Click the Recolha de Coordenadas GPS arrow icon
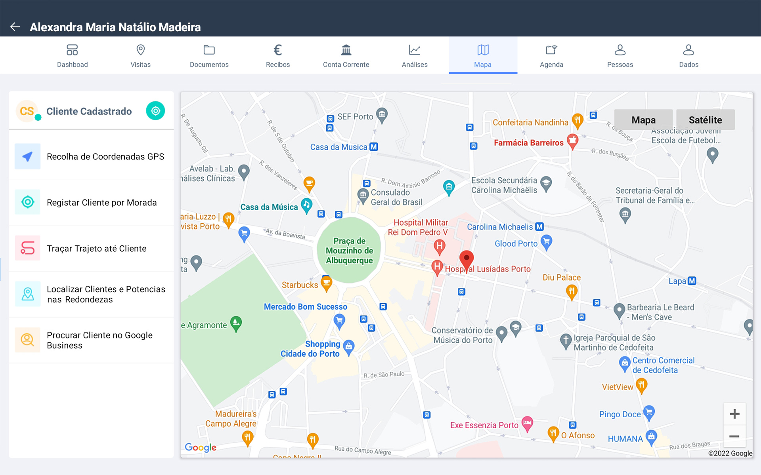The height and width of the screenshot is (475, 761). (27, 156)
